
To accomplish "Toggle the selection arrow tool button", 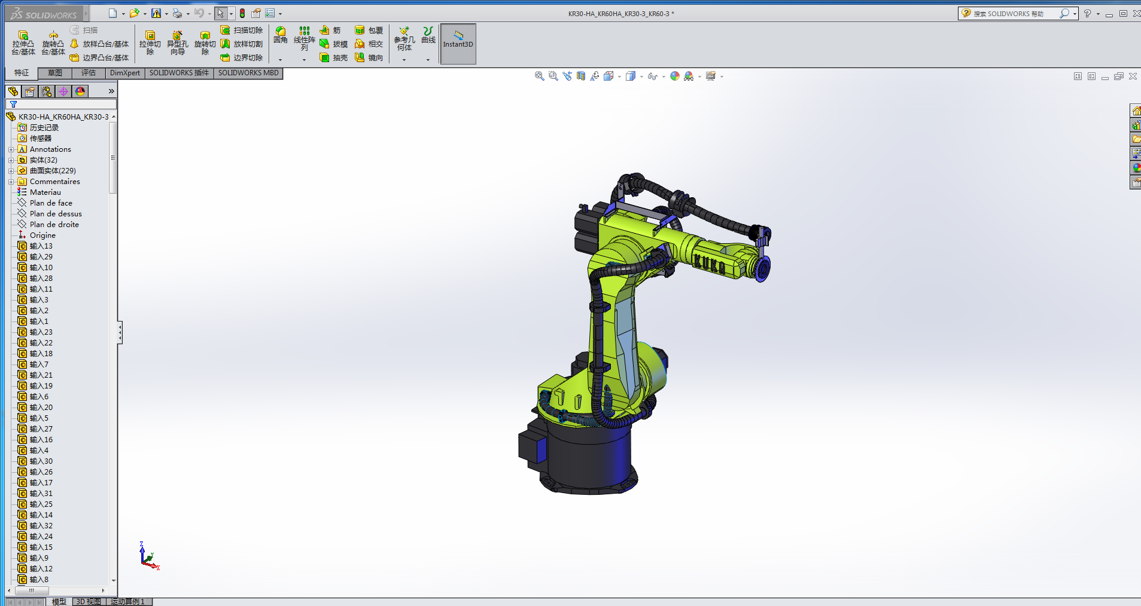I will coord(221,13).
